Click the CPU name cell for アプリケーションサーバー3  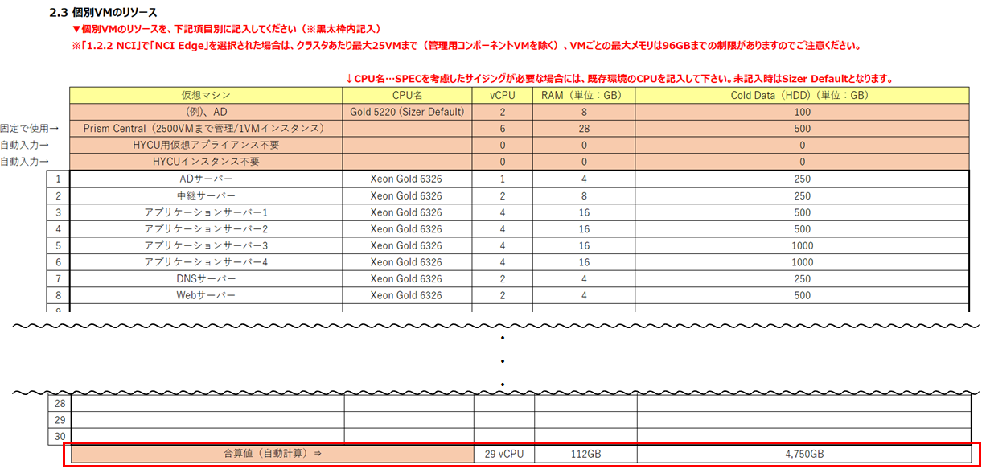tap(406, 245)
